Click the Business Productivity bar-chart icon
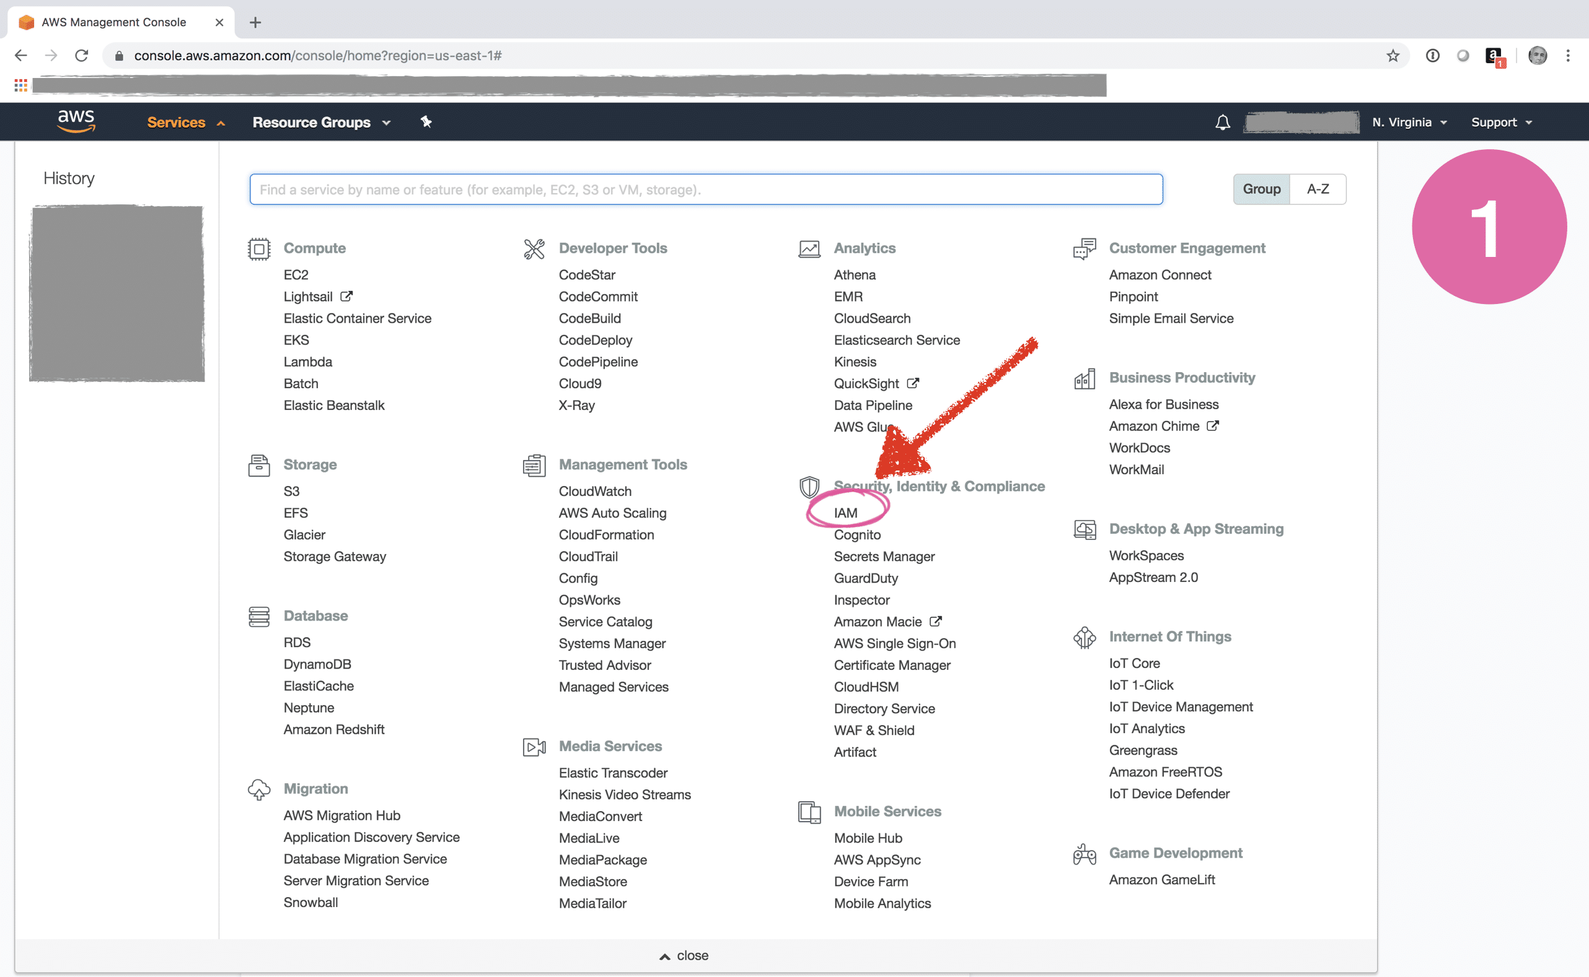This screenshot has width=1589, height=977. coord(1085,379)
